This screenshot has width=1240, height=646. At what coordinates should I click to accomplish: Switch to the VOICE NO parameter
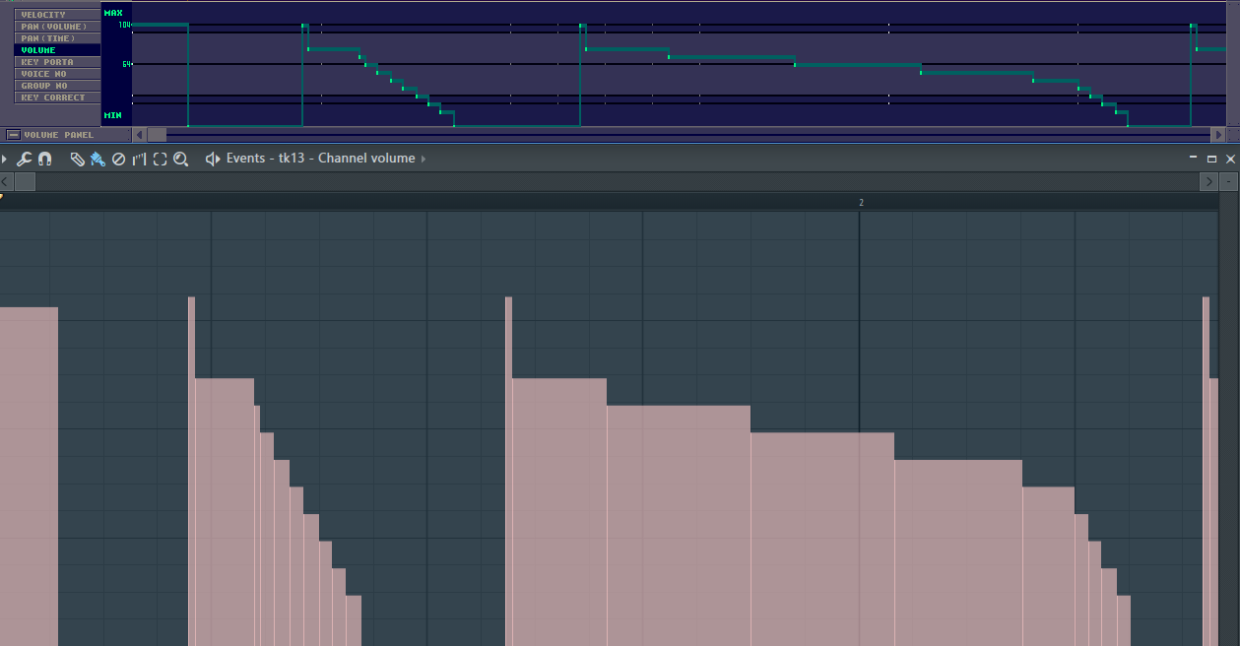57,74
